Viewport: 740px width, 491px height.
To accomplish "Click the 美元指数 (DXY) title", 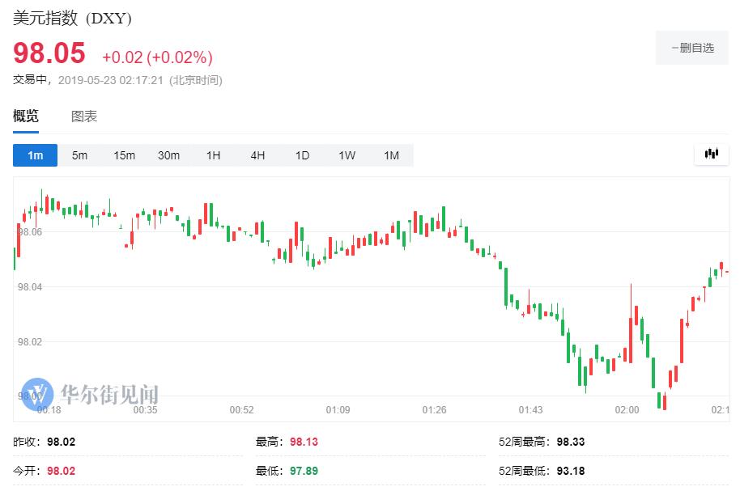I will [72, 18].
